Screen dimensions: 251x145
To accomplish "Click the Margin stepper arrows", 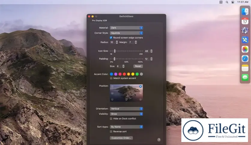I will [x=136, y=42].
